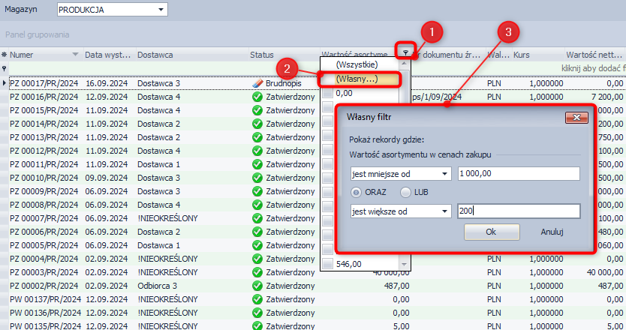
Task: Tick the 0,00 value checkbox in filter list
Action: [x=327, y=94]
